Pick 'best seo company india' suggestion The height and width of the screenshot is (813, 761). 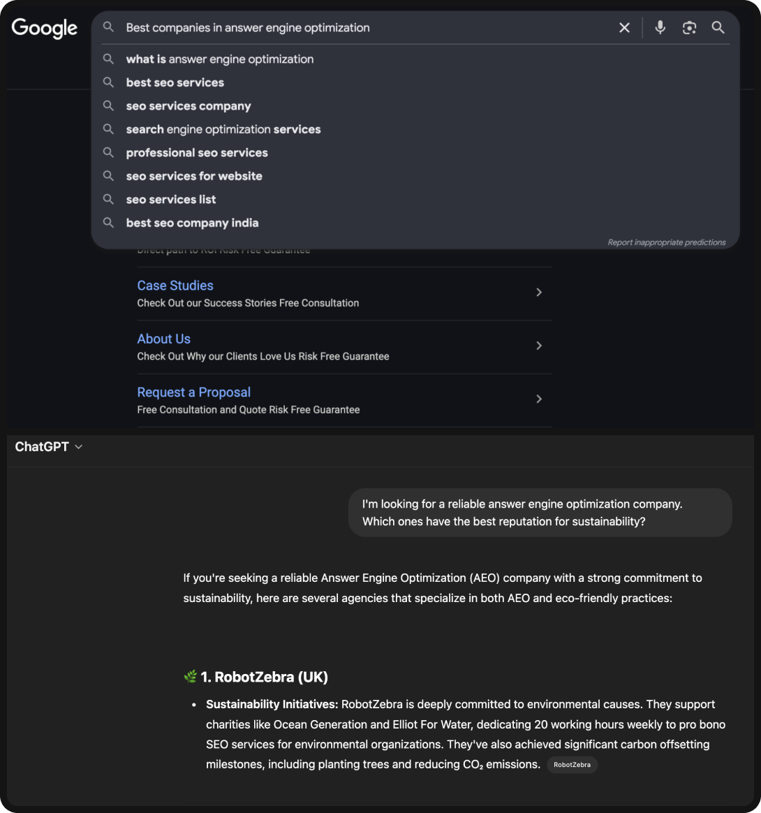pyautogui.click(x=192, y=223)
